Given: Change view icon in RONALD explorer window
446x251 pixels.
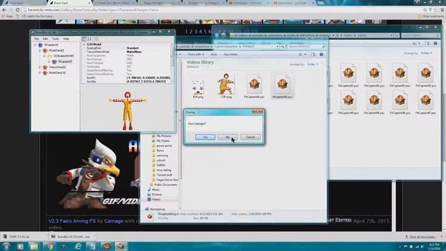Looking at the screenshot, I should (x=301, y=54).
